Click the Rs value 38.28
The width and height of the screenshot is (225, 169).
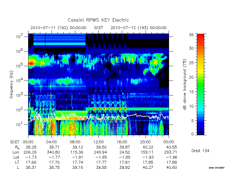[31, 147]
